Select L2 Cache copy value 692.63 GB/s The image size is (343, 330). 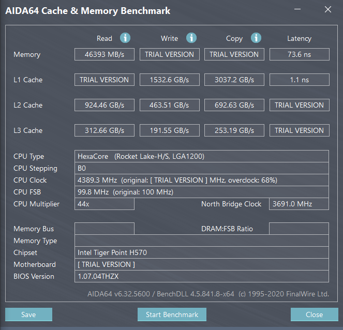(x=234, y=105)
